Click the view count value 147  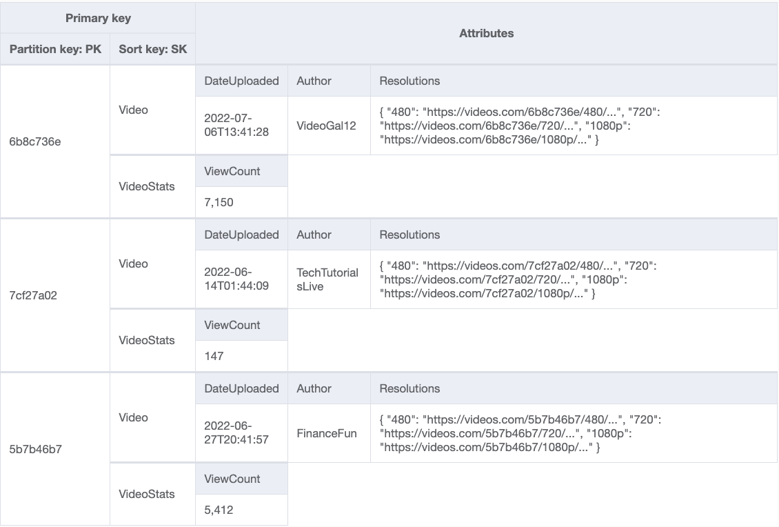coord(214,357)
